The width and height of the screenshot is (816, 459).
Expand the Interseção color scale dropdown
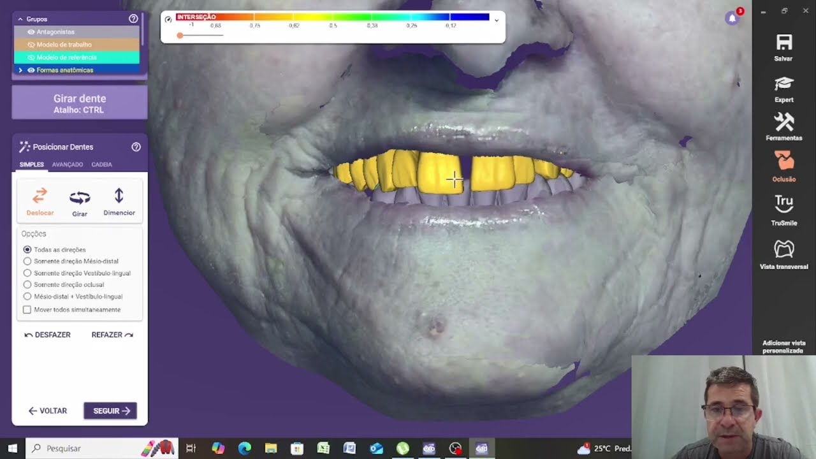click(x=497, y=20)
